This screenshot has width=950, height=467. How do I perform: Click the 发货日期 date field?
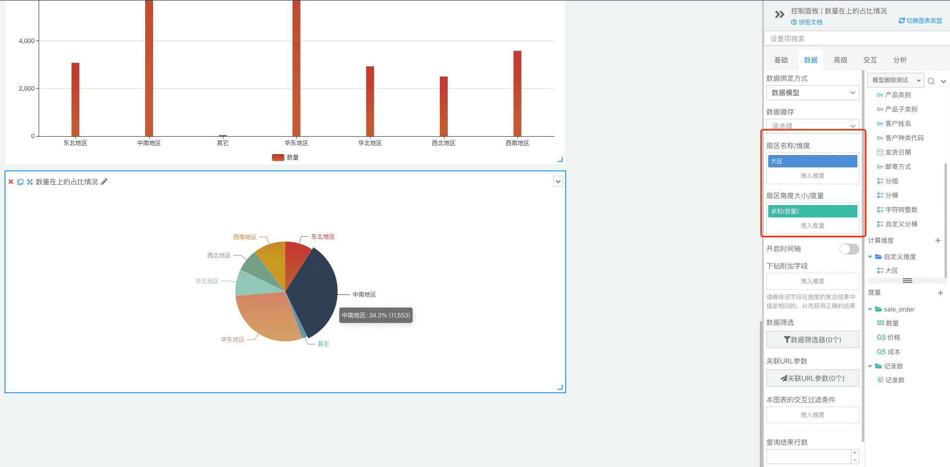tap(894, 152)
